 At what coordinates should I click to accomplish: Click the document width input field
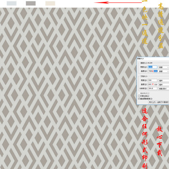coord(153,80)
